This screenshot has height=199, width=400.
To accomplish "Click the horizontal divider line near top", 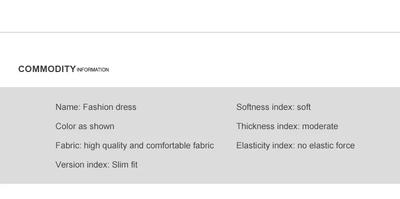I will 200,33.
